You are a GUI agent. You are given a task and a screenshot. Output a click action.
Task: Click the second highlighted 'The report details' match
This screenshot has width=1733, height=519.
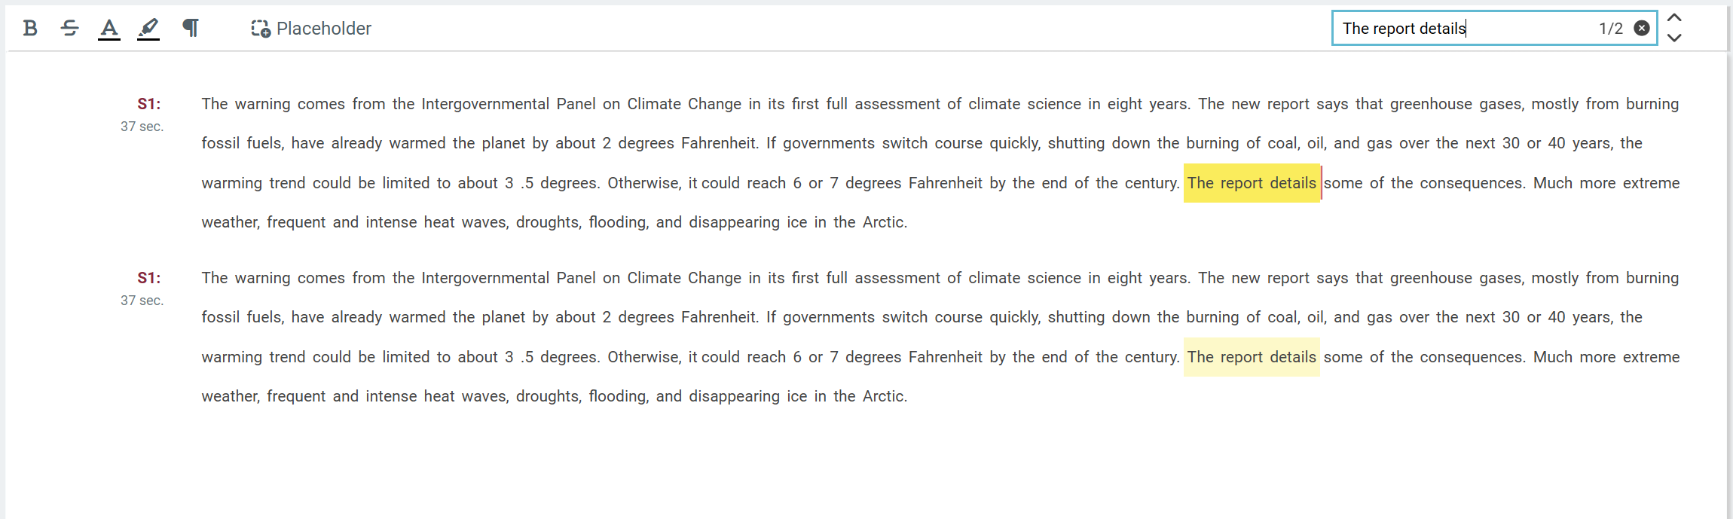(x=1252, y=357)
